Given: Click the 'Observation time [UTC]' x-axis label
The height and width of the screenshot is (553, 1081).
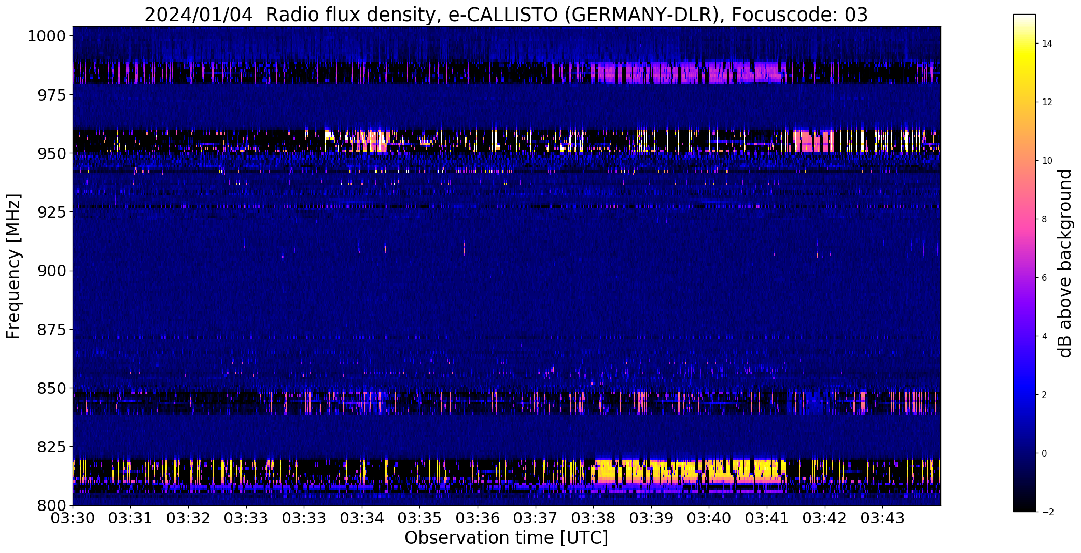Looking at the screenshot, I should point(506,538).
